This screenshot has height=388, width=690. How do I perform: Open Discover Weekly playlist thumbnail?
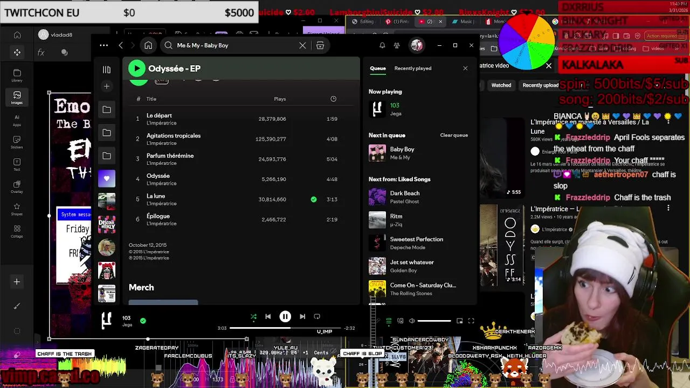107,225
